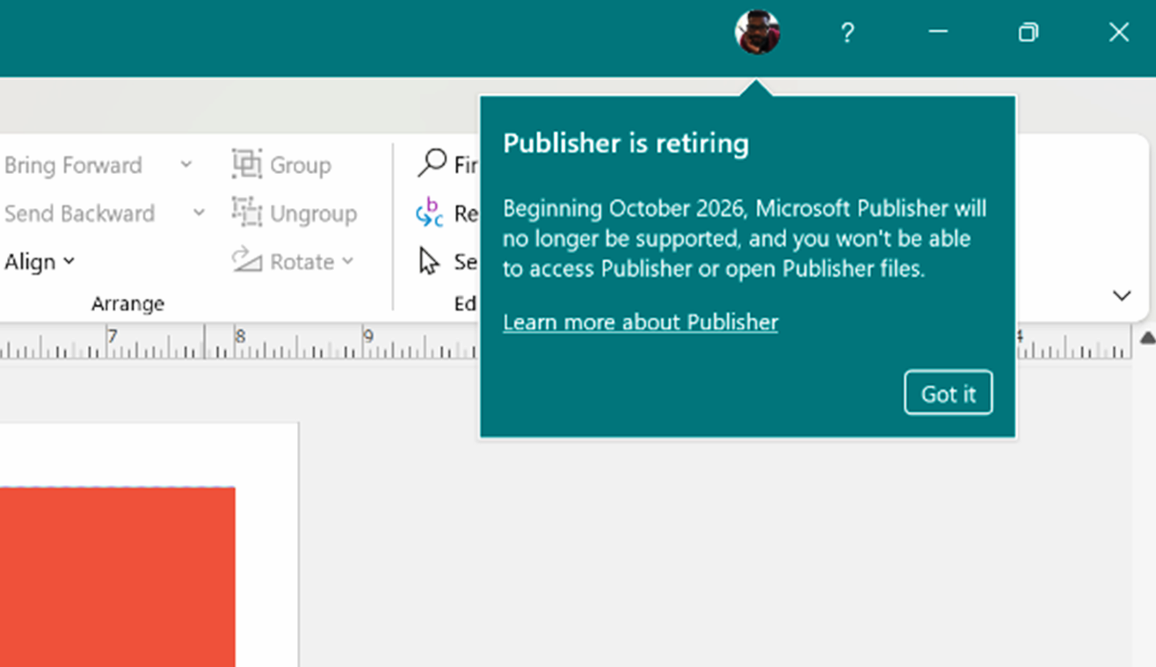The width and height of the screenshot is (1156, 667).
Task: Click Bring Forward command
Action: [73, 165]
